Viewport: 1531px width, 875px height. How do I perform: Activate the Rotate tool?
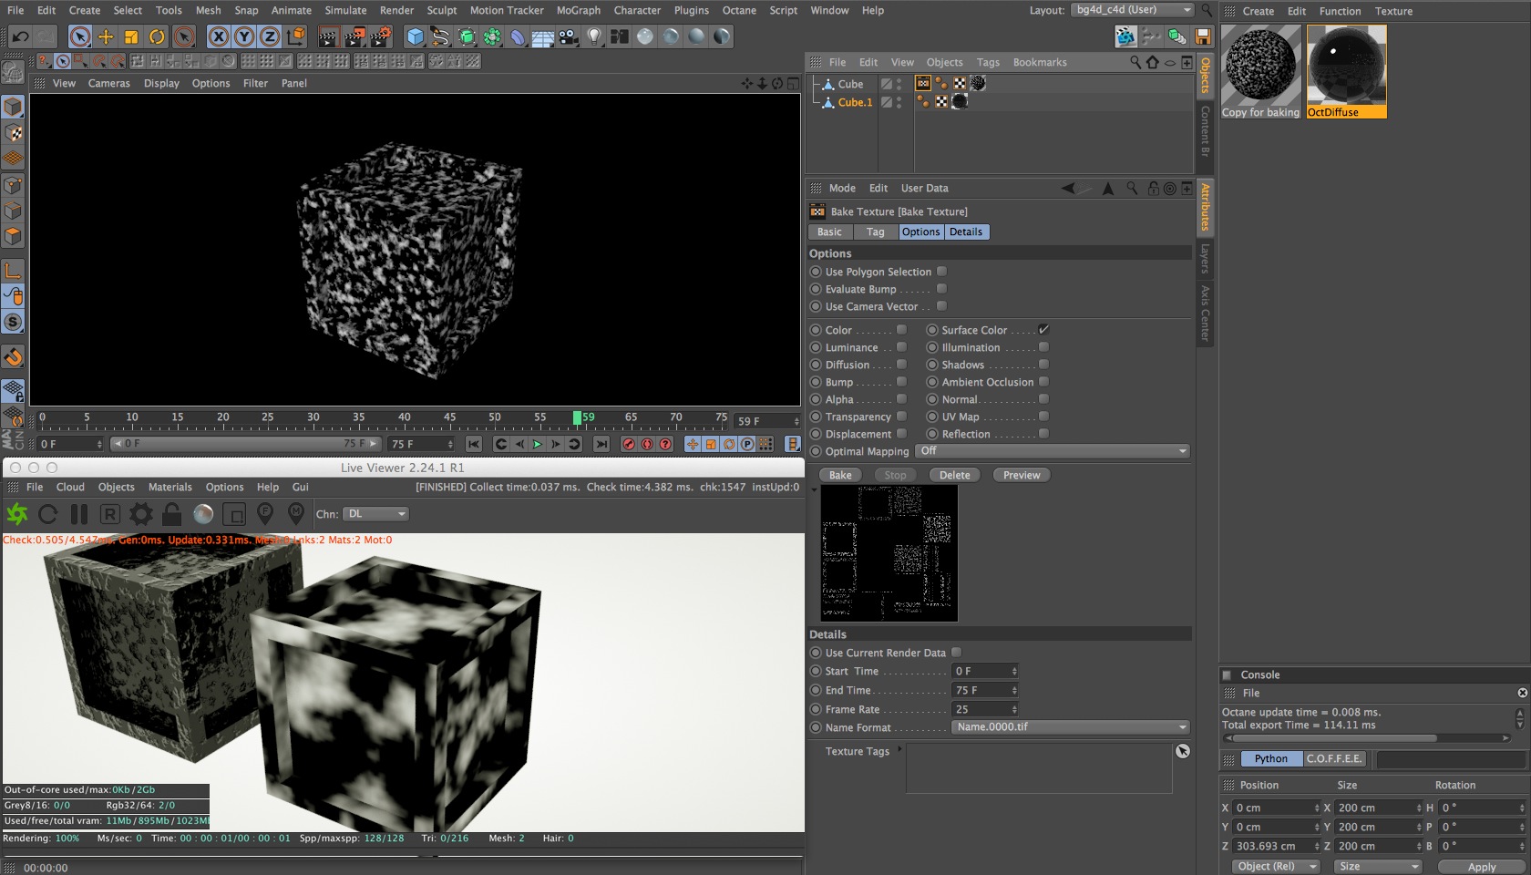click(x=157, y=36)
